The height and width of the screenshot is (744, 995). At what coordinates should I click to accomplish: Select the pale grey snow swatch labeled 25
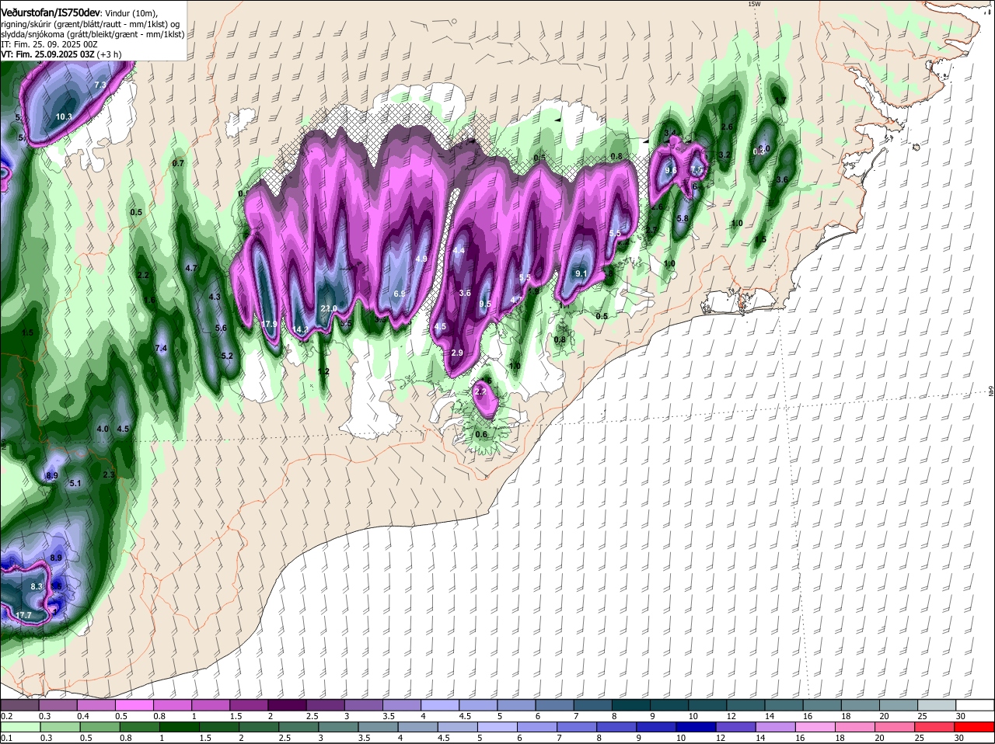[x=937, y=704]
